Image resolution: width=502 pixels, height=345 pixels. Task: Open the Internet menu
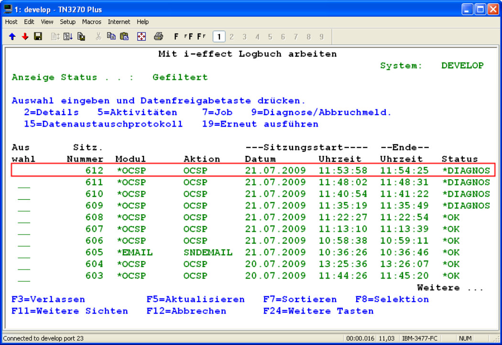[119, 22]
